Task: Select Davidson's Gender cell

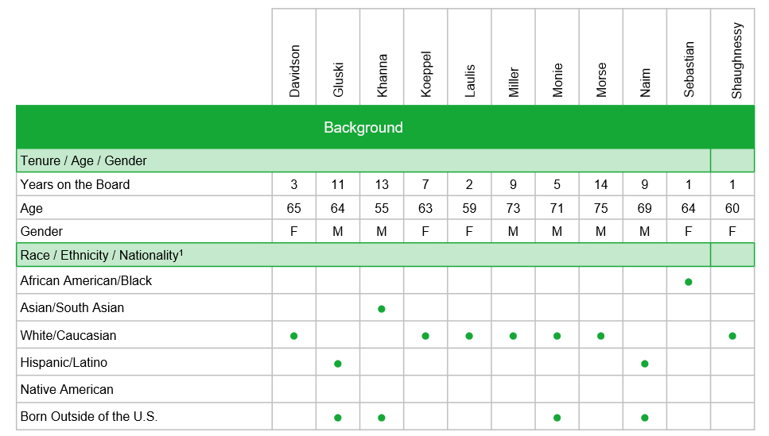Action: pyautogui.click(x=293, y=232)
